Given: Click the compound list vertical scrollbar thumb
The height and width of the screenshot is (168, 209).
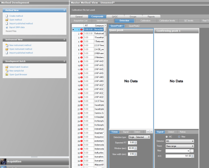Looking at the screenshot, I should (105, 32).
